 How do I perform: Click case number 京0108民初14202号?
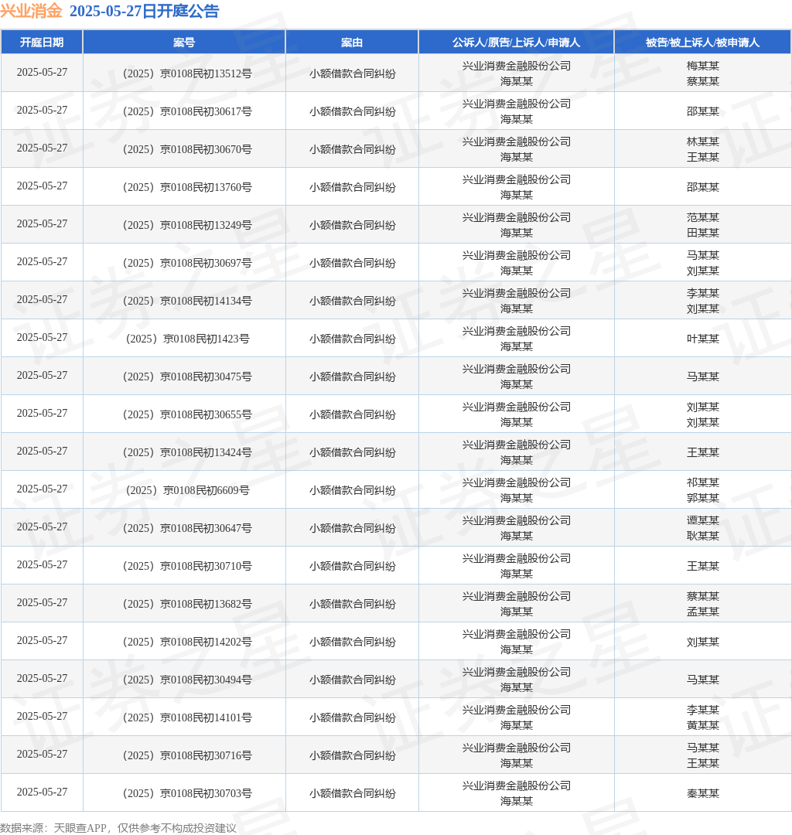pos(206,641)
